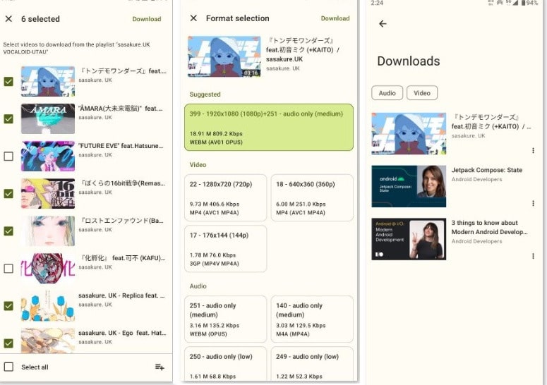Select the suggested 1080p WEBM format
The image size is (547, 385).
click(x=268, y=127)
